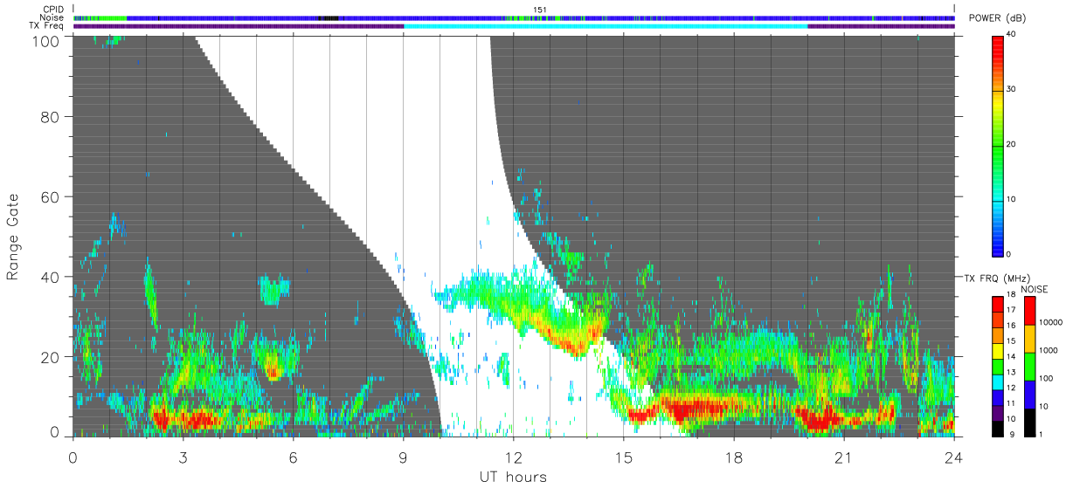Screen dimensions: 1073x495
Task: Click the 3 tick on UT hours axis
Action: (x=183, y=457)
